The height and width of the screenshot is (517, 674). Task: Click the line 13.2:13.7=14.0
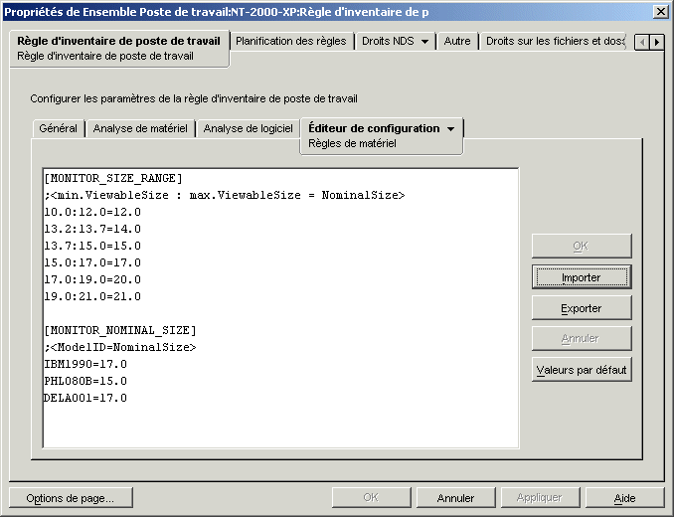pos(92,229)
